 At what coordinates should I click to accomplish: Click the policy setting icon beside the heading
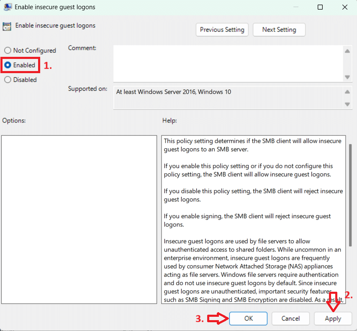[x=7, y=26]
